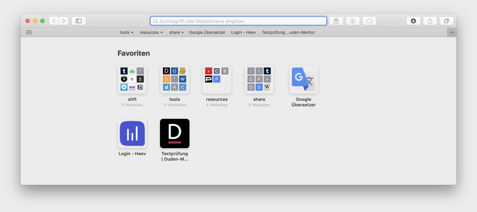Show downloads with the download arrow icon
This screenshot has height=212, width=477.
click(x=414, y=21)
